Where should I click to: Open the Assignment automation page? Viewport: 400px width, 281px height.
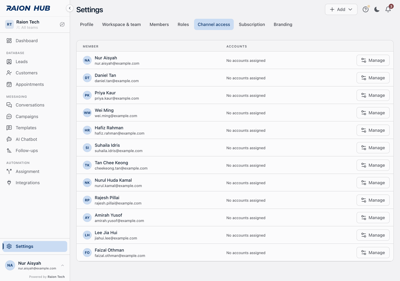point(34,172)
